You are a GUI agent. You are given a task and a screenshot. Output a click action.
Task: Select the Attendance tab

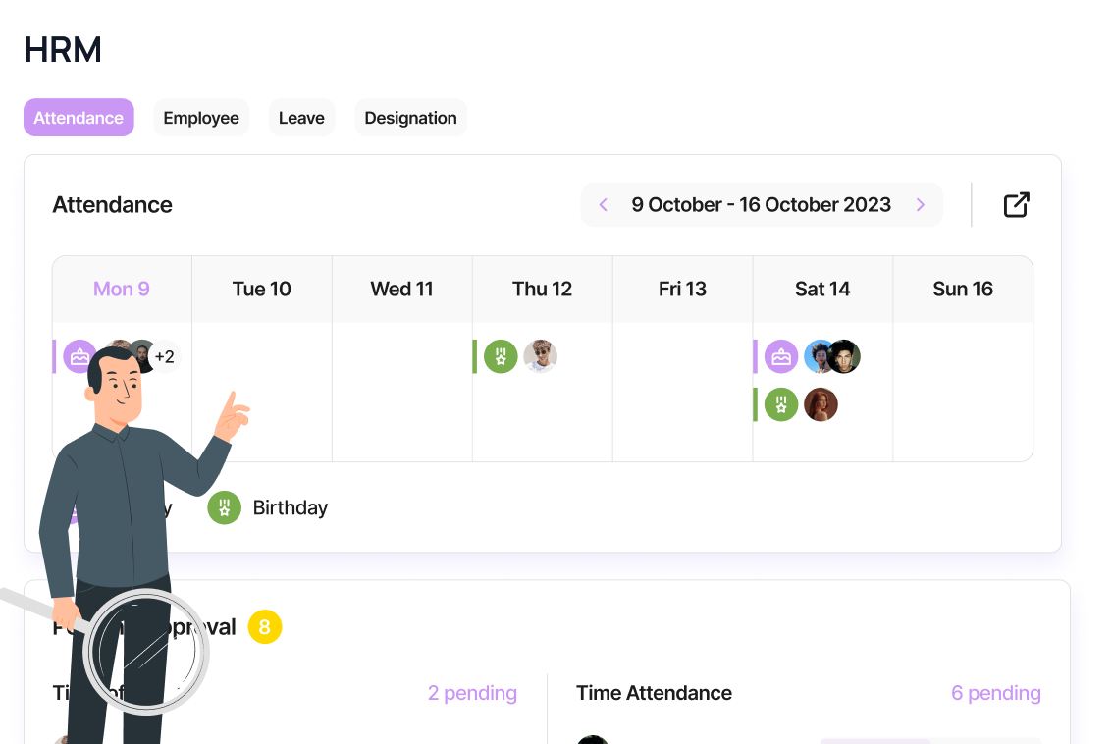[x=79, y=118]
